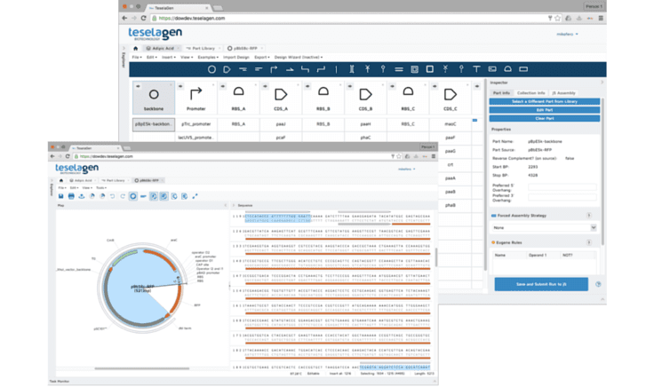Select the vertical line icon in blue toolbar

tap(336, 69)
